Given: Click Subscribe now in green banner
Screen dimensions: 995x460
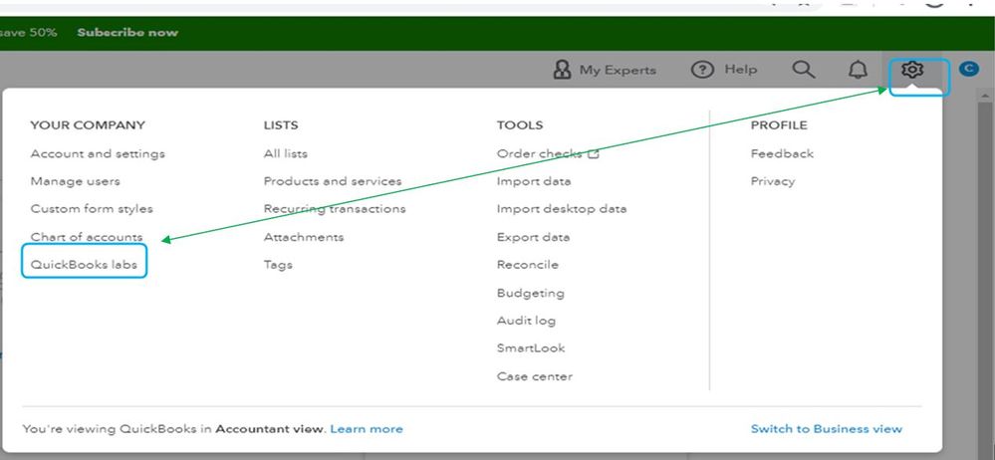Looking at the screenshot, I should (127, 32).
